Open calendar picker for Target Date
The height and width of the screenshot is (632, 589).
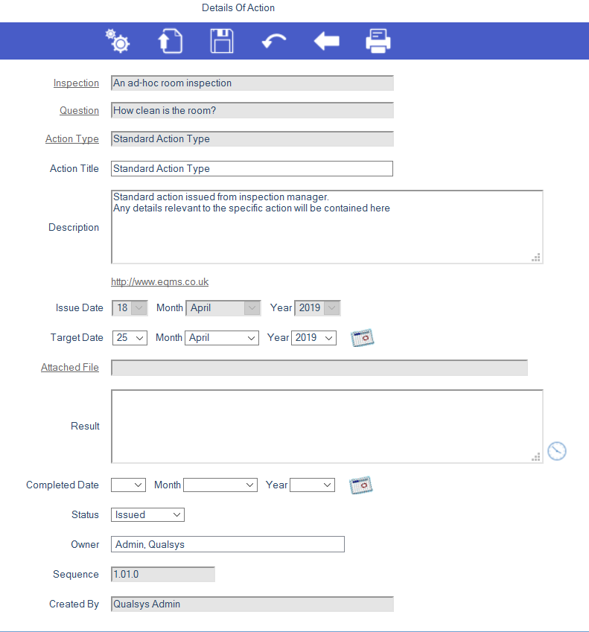(362, 338)
